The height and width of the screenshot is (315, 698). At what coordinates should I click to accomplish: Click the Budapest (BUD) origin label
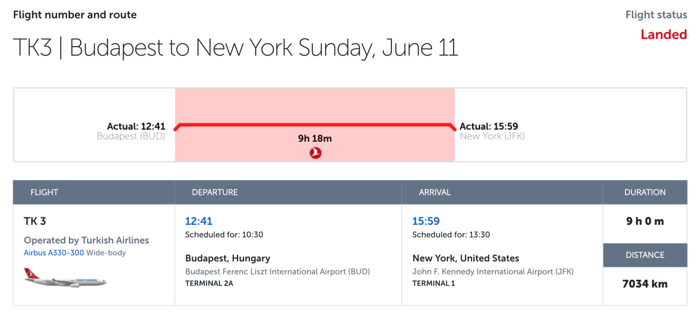tap(131, 136)
